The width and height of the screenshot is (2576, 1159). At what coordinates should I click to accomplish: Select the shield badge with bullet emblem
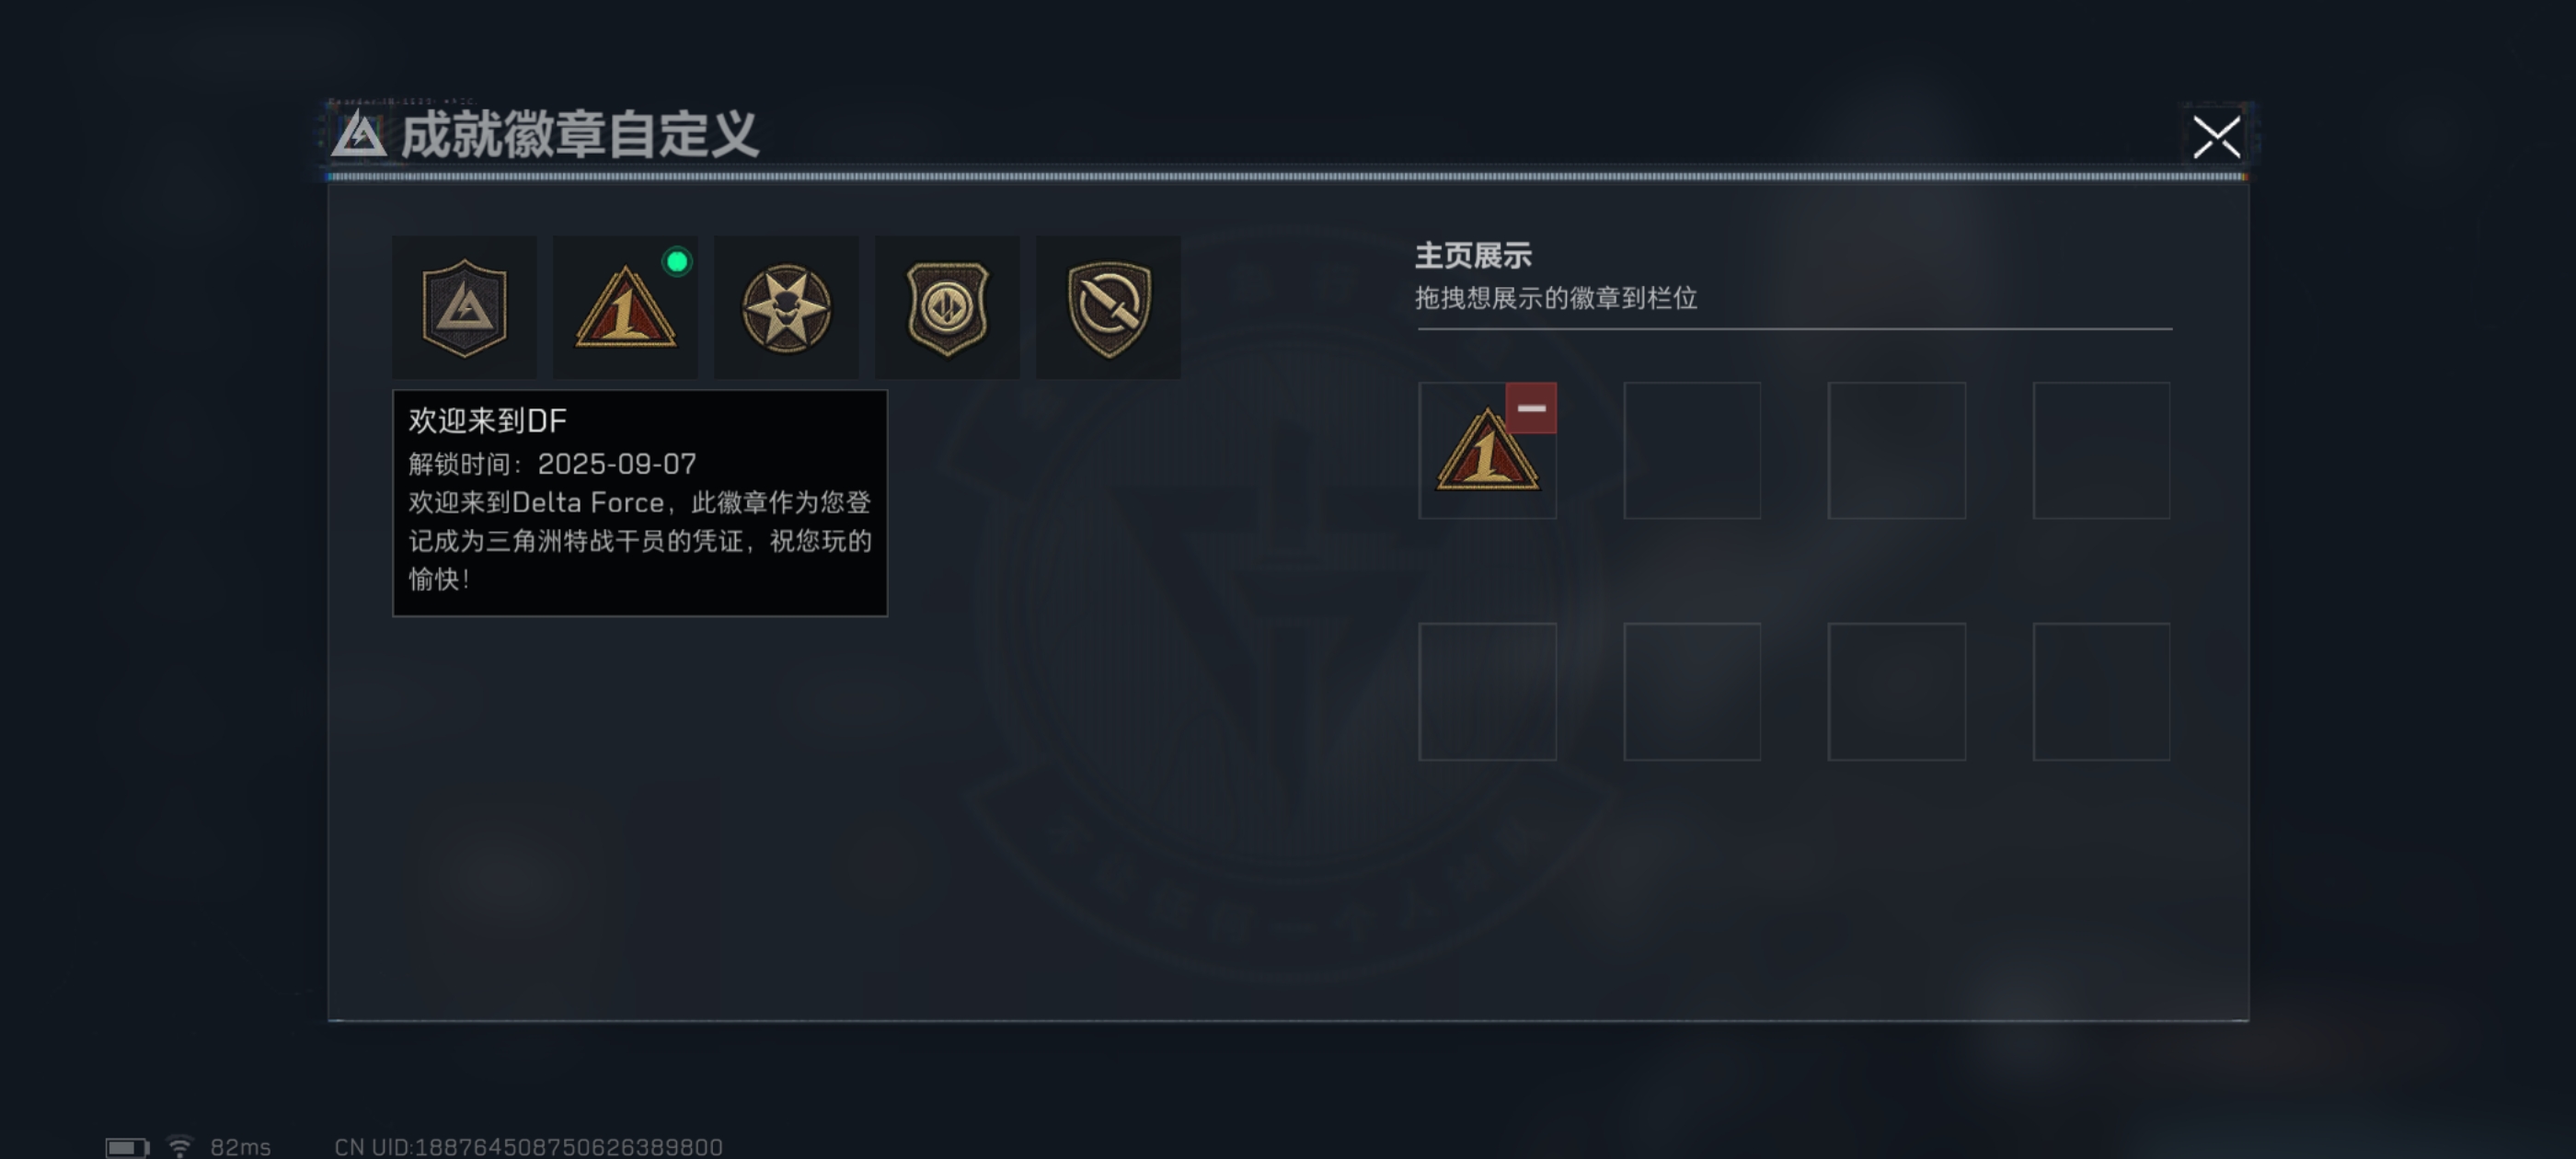pyautogui.click(x=947, y=307)
